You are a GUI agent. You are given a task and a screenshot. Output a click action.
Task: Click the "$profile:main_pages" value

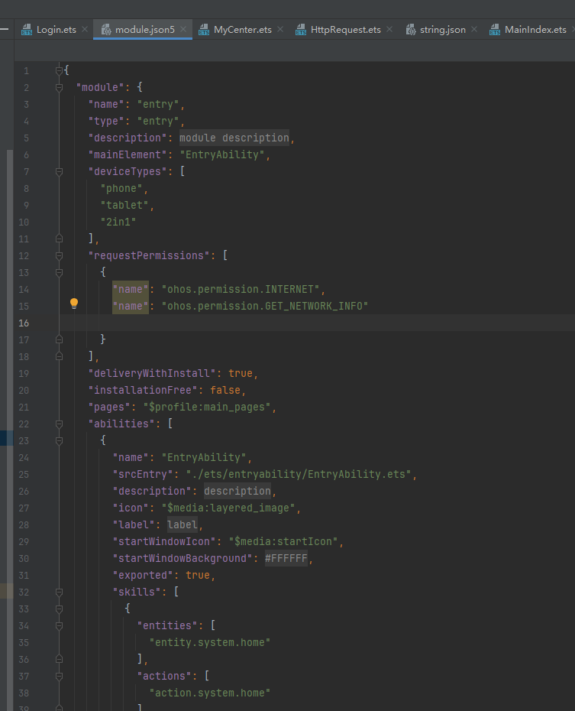(207, 407)
